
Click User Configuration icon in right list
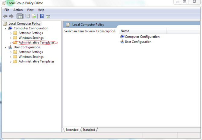point(122,42)
